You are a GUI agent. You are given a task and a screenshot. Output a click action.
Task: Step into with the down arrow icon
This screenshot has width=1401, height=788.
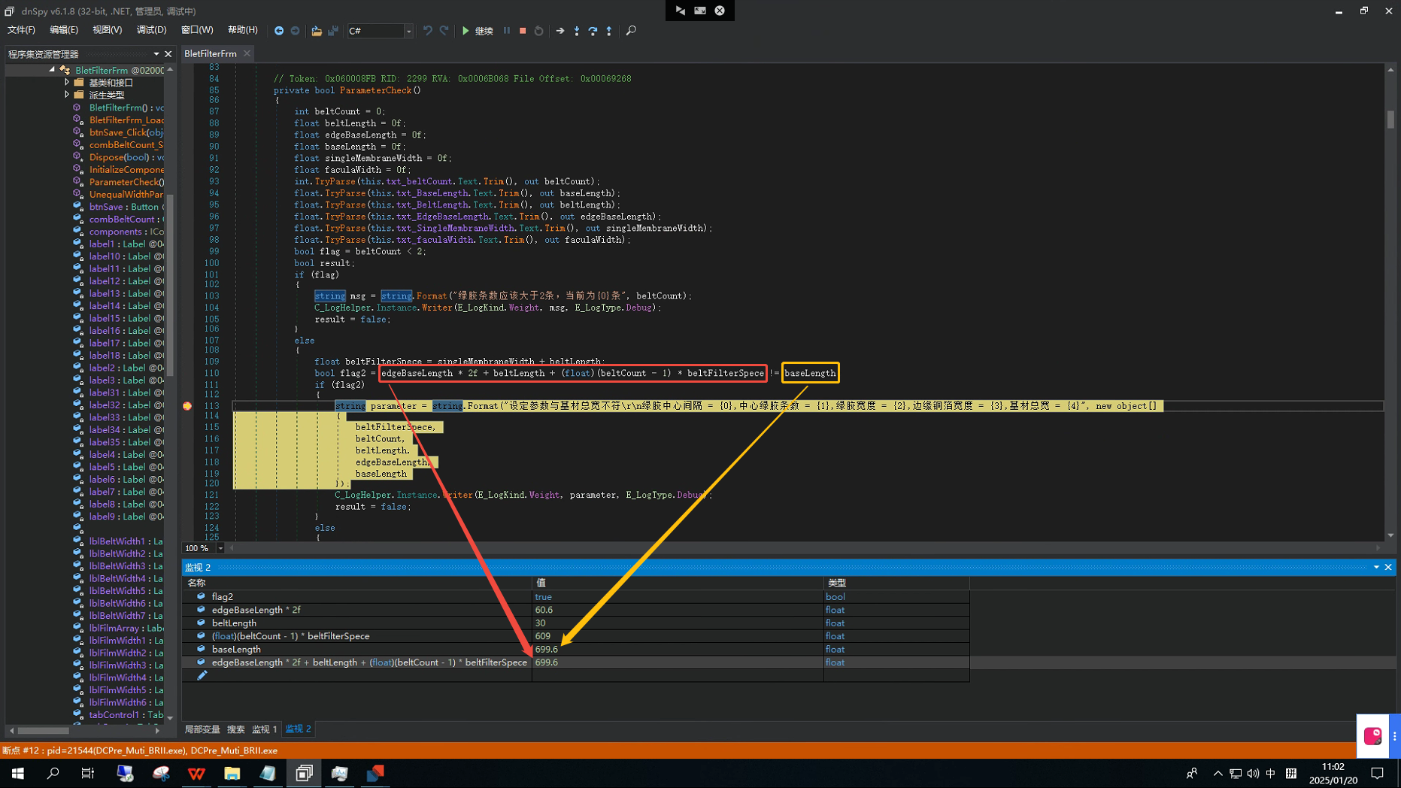tap(577, 31)
